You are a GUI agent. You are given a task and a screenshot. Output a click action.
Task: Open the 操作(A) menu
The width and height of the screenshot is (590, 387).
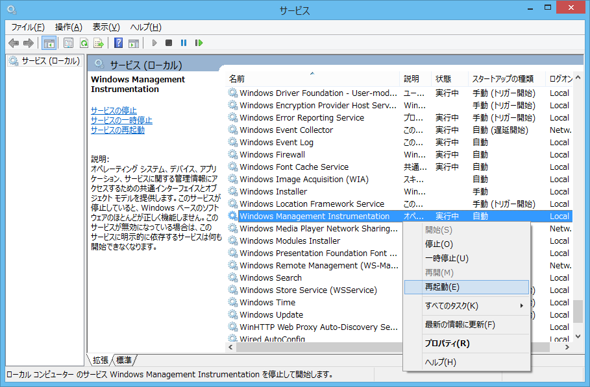pyautogui.click(x=69, y=27)
